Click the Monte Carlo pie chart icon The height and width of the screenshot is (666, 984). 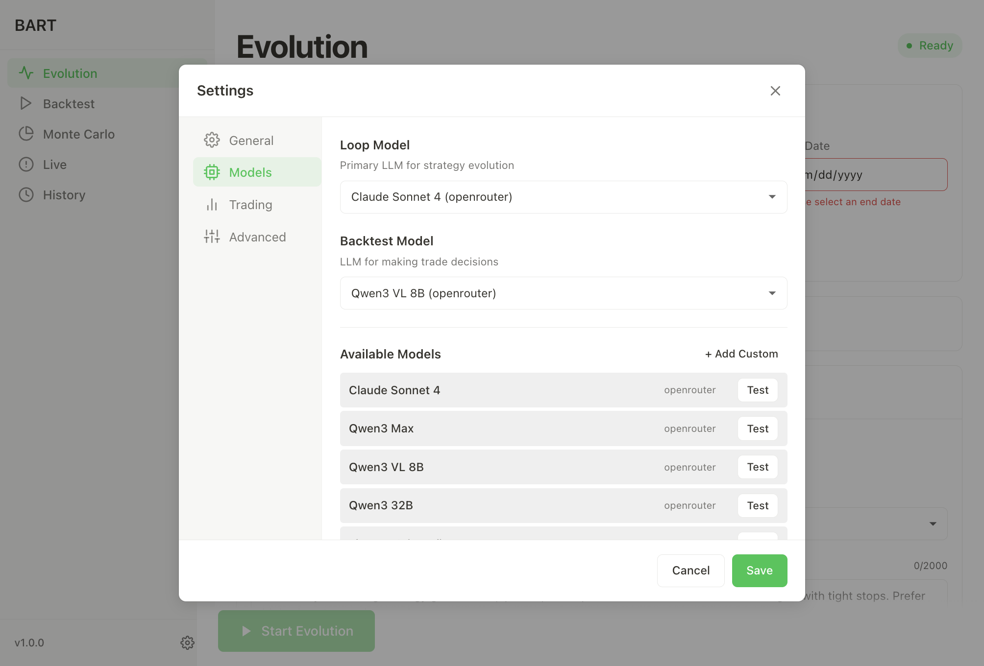point(26,134)
